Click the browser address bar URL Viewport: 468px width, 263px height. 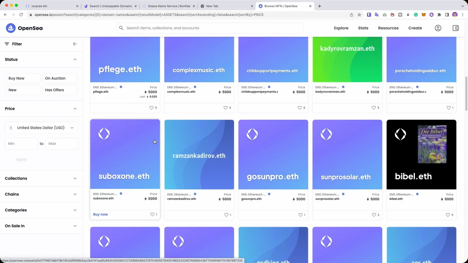149,15
